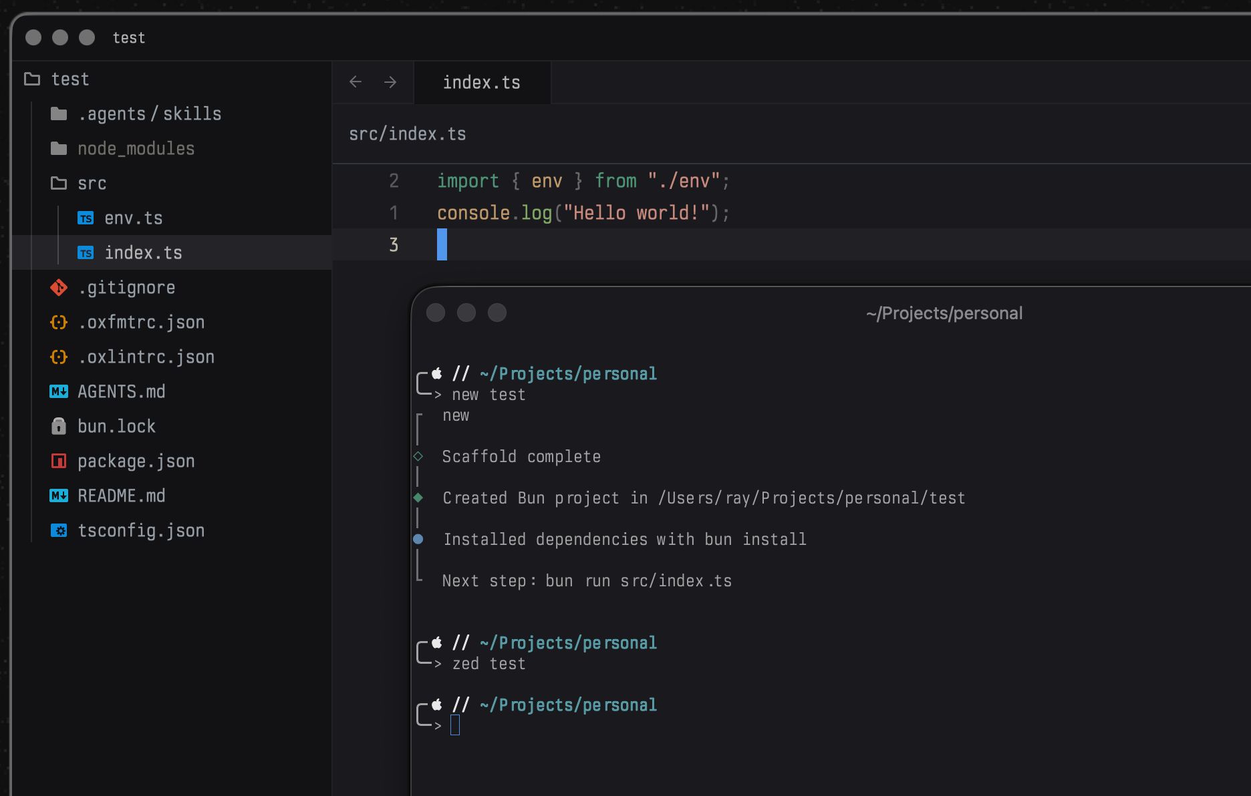Expand the node_modules folder
This screenshot has height=796, width=1251.
[x=136, y=149]
